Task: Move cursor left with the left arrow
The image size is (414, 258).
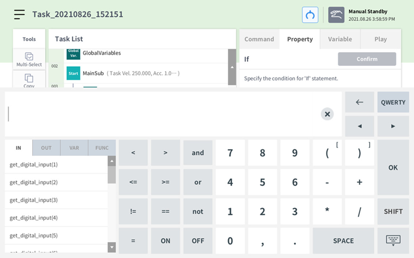Action: click(359, 126)
